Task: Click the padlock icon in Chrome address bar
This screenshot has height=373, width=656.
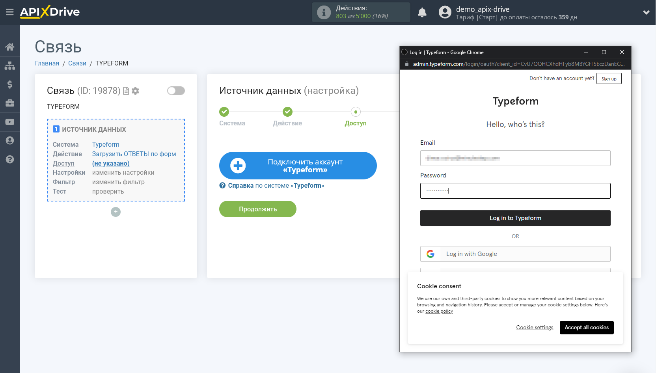Action: click(x=407, y=64)
